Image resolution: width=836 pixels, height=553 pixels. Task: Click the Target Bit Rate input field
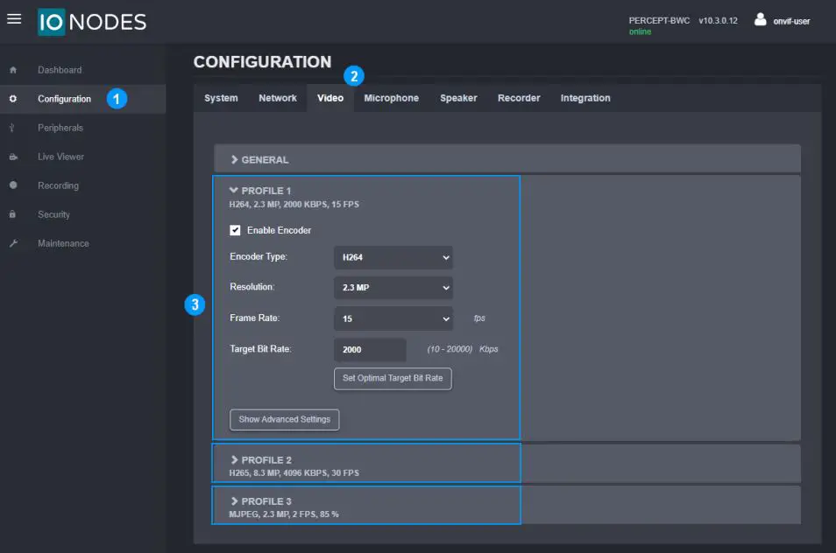click(370, 349)
